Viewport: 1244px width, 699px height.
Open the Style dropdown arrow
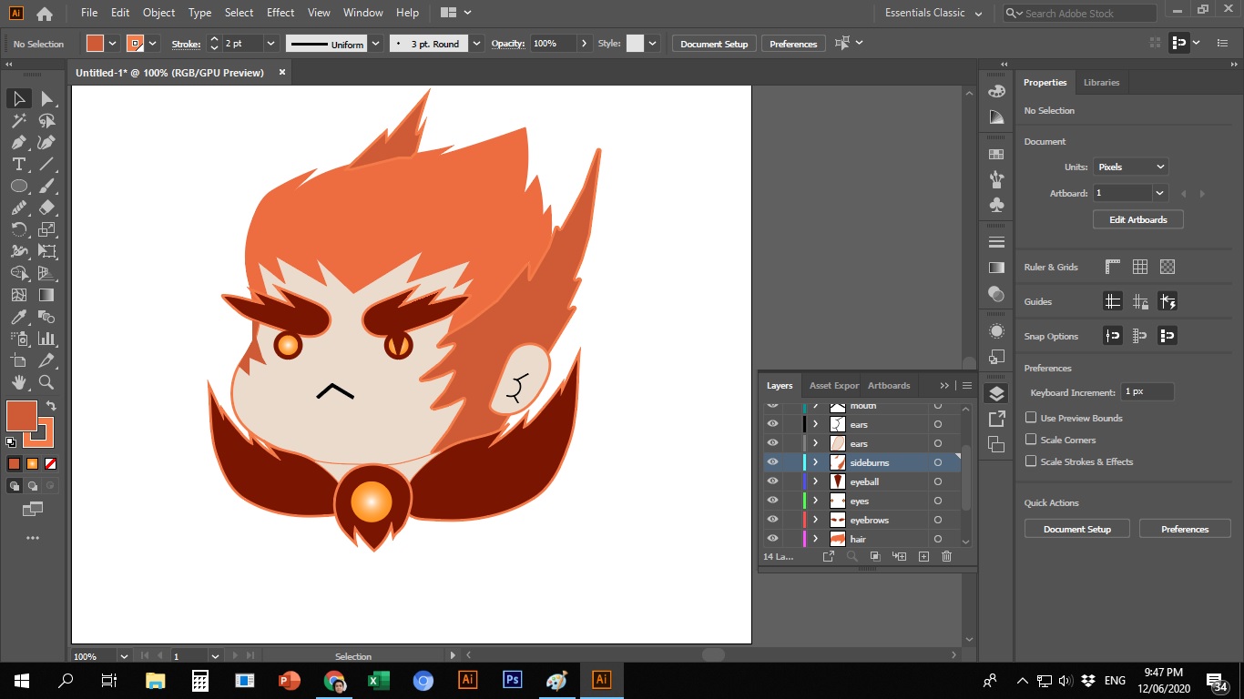653,44
